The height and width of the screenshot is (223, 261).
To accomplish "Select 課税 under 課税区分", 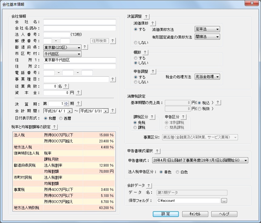I will [136, 128].
